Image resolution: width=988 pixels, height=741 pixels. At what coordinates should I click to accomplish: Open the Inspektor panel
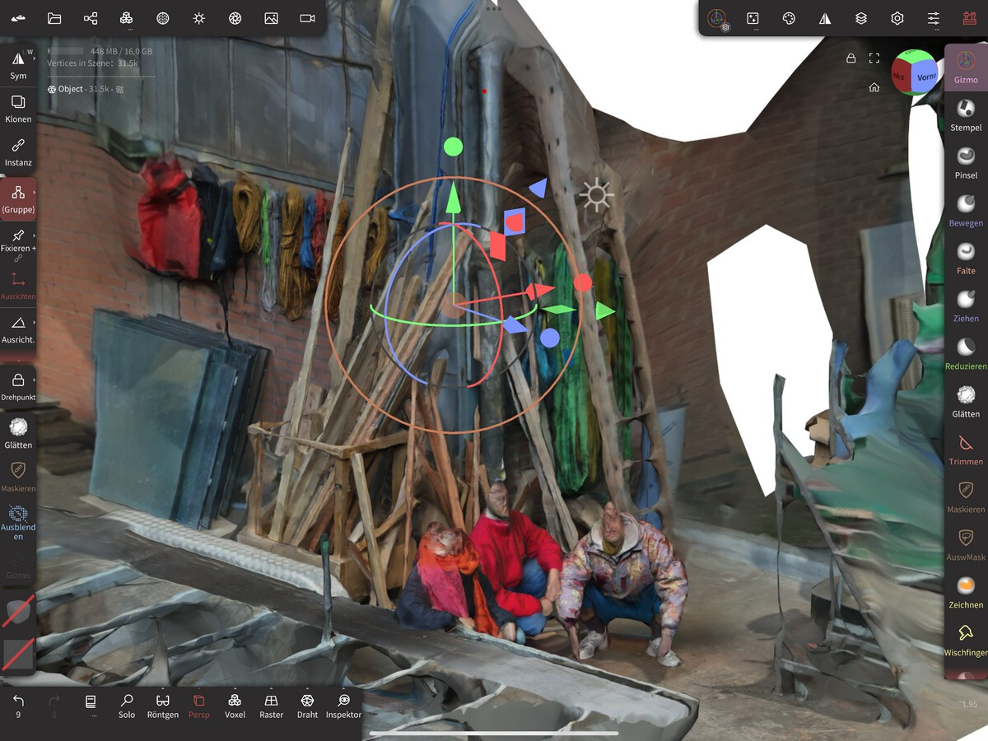(x=343, y=706)
